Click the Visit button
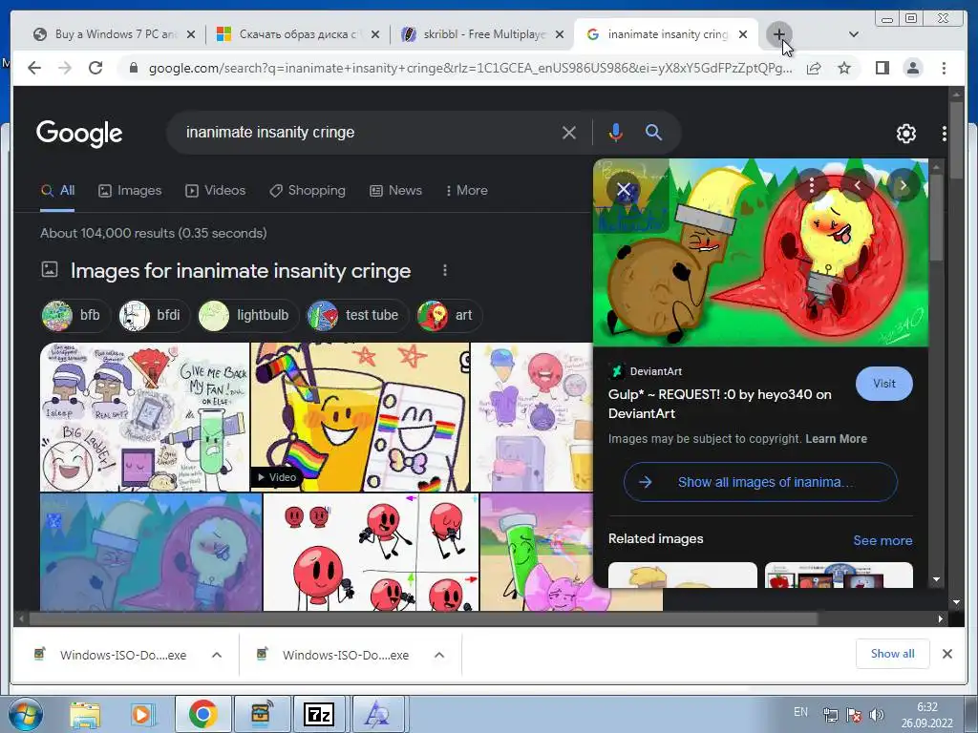Viewport: 978px width, 733px height. click(883, 384)
